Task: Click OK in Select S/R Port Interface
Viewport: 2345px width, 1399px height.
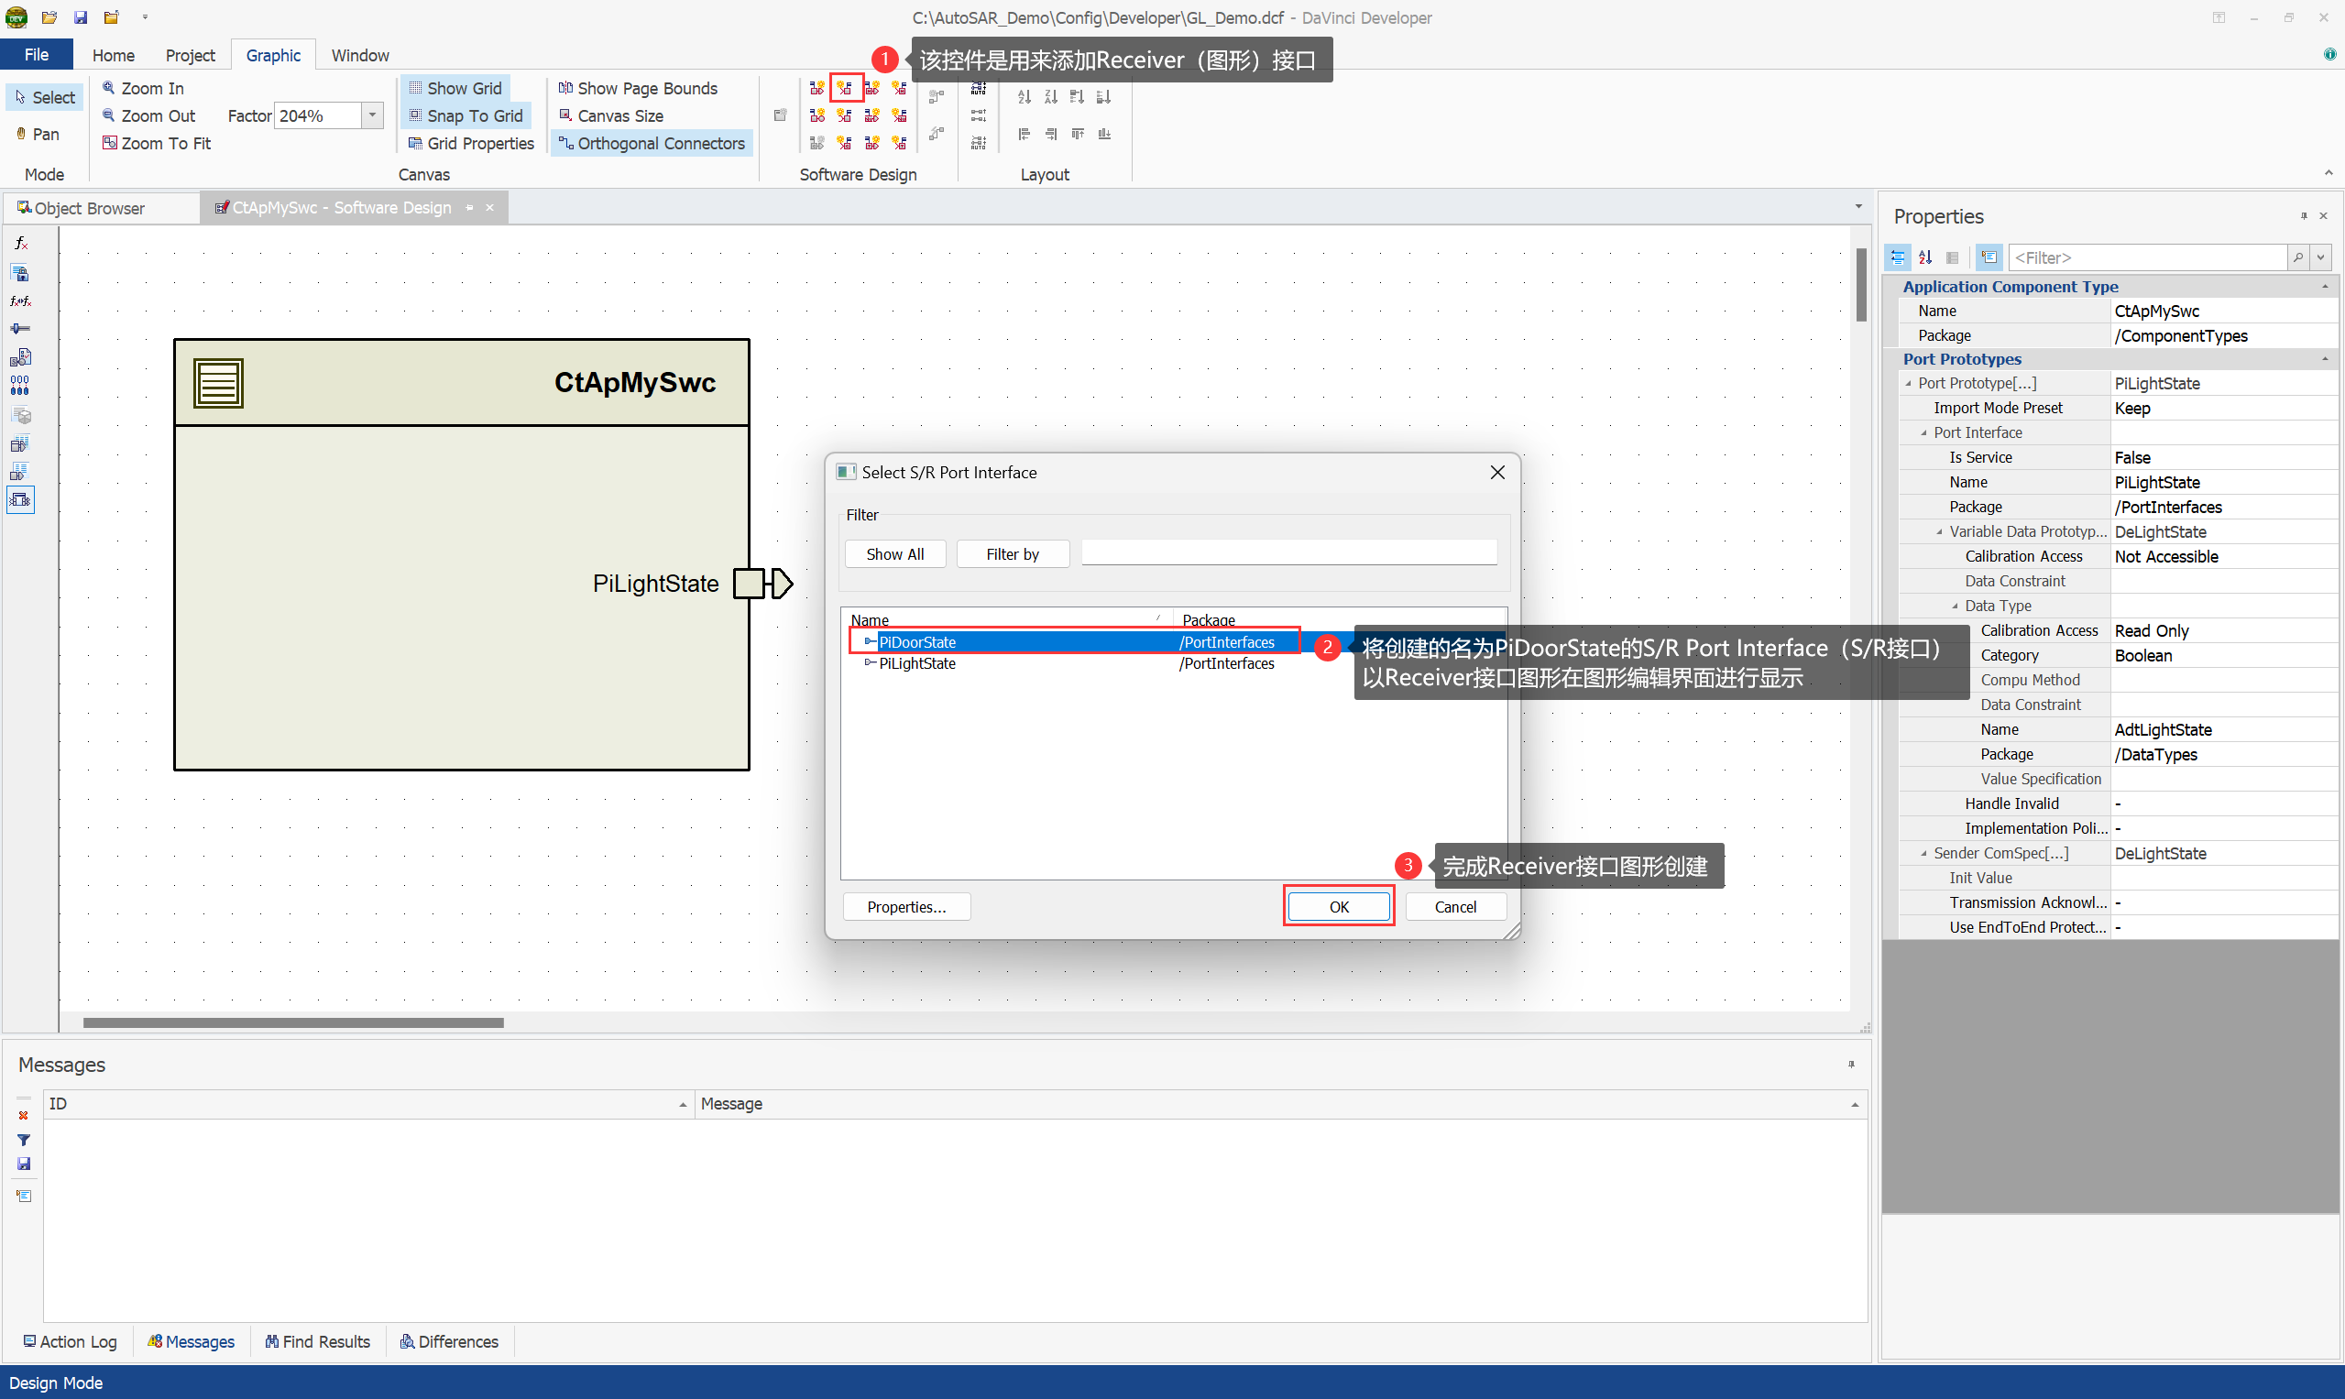Action: [x=1338, y=906]
